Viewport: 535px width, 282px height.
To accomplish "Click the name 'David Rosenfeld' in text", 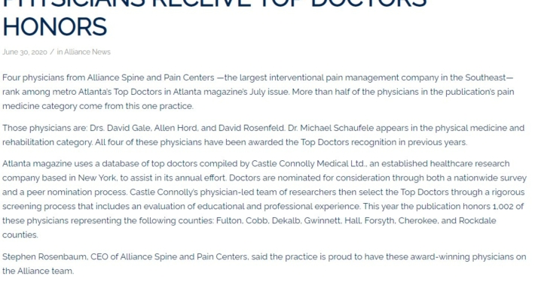I will click(251, 128).
